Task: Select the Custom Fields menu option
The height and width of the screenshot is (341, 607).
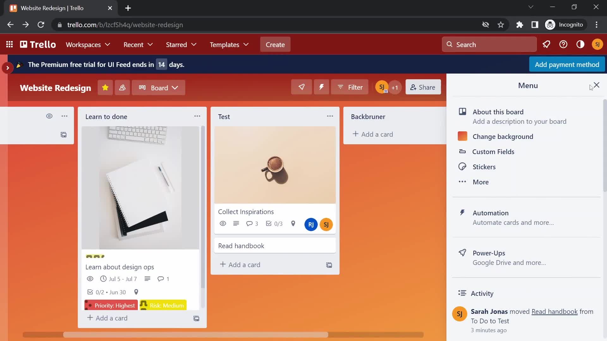Action: pos(493,151)
